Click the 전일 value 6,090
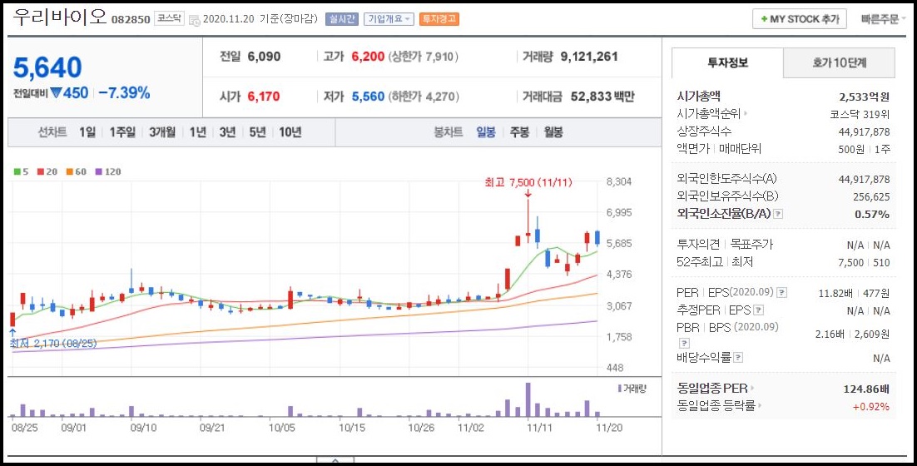 [264, 57]
